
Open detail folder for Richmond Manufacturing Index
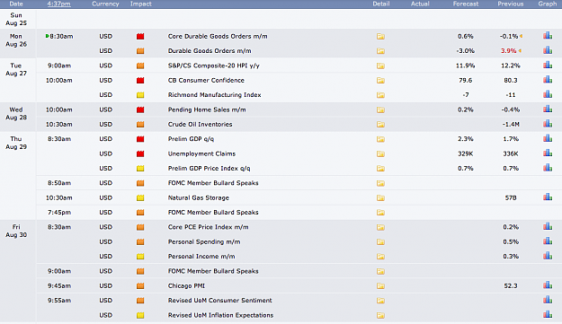point(380,95)
